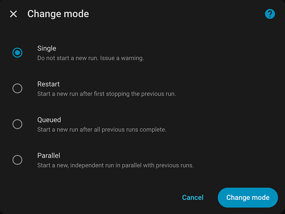This screenshot has width=285, height=214.
Task: Enable the Parallel mode radio button
Action: (x=17, y=160)
